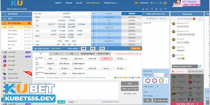Click in the Nhập số đặt cược text area
Viewport: 210px width, 105px height.
(77, 91)
